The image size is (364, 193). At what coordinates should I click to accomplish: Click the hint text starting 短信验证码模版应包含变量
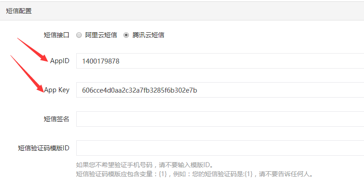(x=195, y=174)
